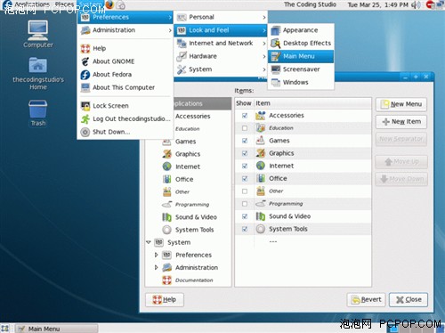The height and width of the screenshot is (333, 445).
Task: Enable the Programming checkbox in Show column
Action: coord(245,204)
